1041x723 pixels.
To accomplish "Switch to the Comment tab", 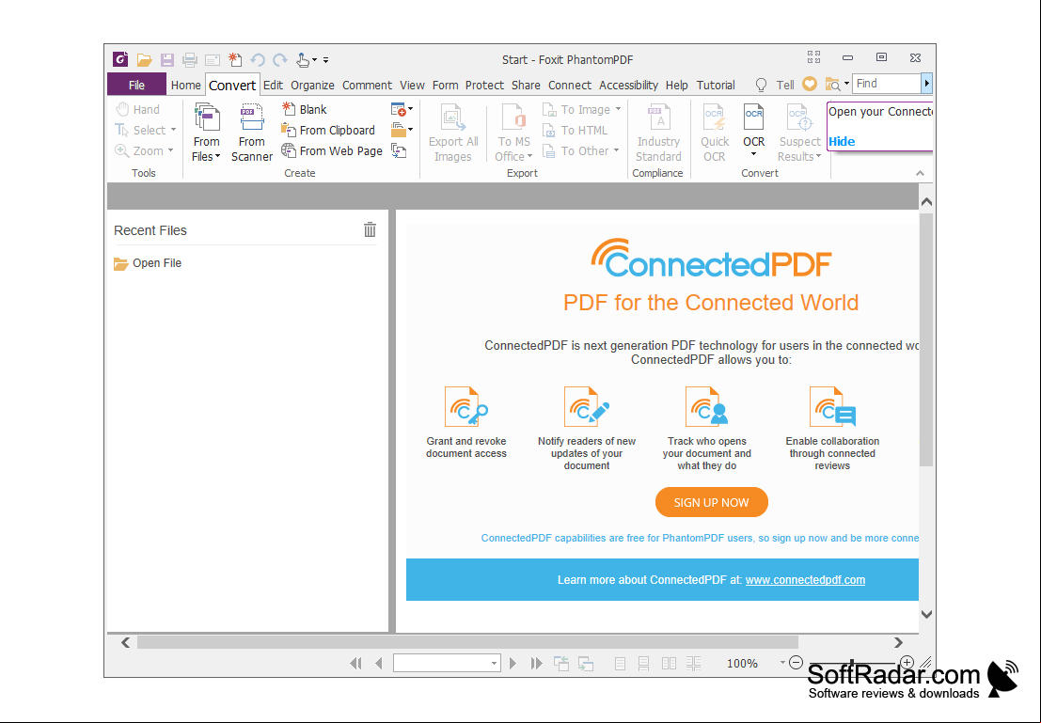I will (x=367, y=85).
